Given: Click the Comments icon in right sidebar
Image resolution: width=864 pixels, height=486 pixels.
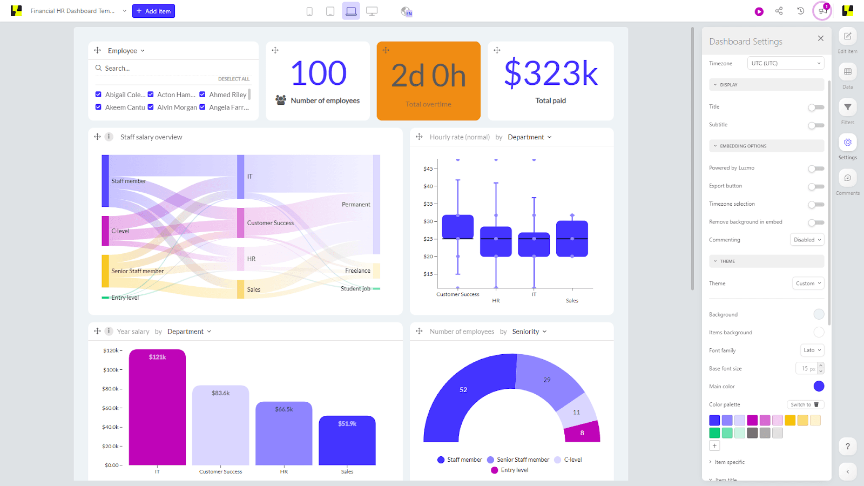Looking at the screenshot, I should [x=847, y=178].
